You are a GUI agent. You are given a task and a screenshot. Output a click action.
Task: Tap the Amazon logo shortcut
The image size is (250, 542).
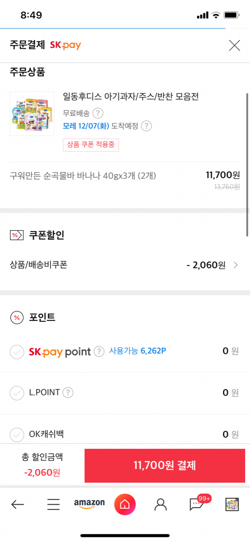point(89,504)
